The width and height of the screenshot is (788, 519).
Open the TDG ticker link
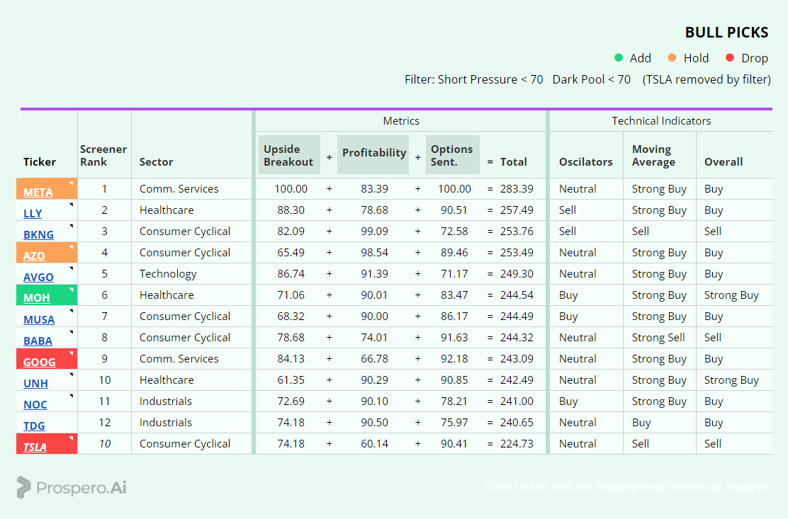point(34,425)
